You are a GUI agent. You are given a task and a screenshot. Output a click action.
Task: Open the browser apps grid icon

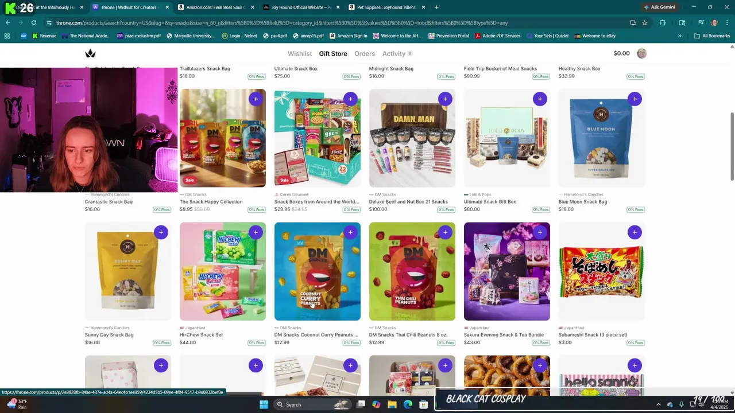[x=7, y=36]
